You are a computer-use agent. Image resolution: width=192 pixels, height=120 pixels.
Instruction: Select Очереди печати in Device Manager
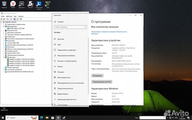pyautogui.click(x=12, y=51)
